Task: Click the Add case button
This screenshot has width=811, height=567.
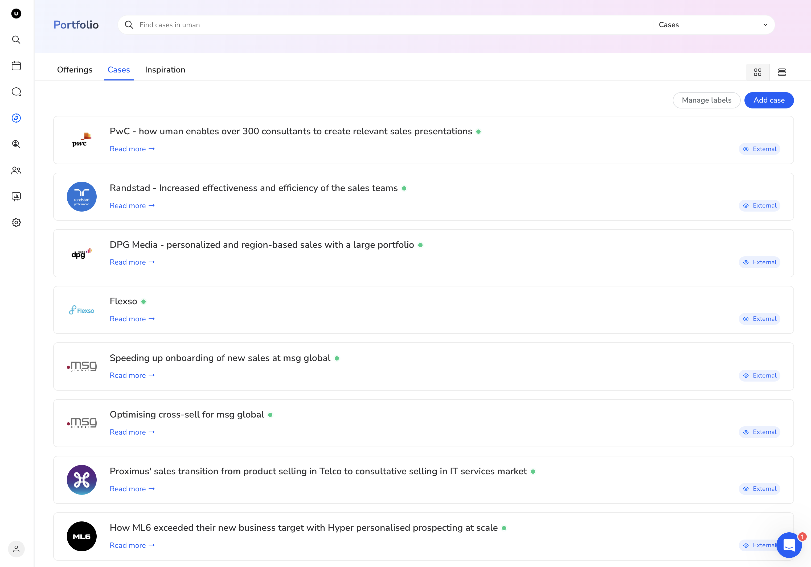Action: [x=769, y=100]
